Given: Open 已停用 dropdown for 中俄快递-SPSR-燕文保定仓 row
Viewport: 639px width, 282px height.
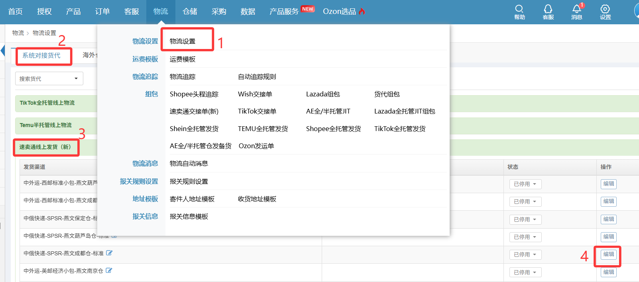Looking at the screenshot, I should pos(525,219).
